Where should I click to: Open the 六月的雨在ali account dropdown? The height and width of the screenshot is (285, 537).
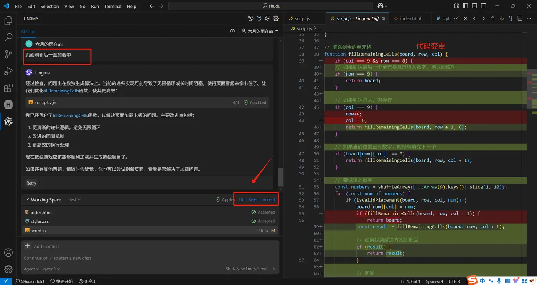coord(260,31)
